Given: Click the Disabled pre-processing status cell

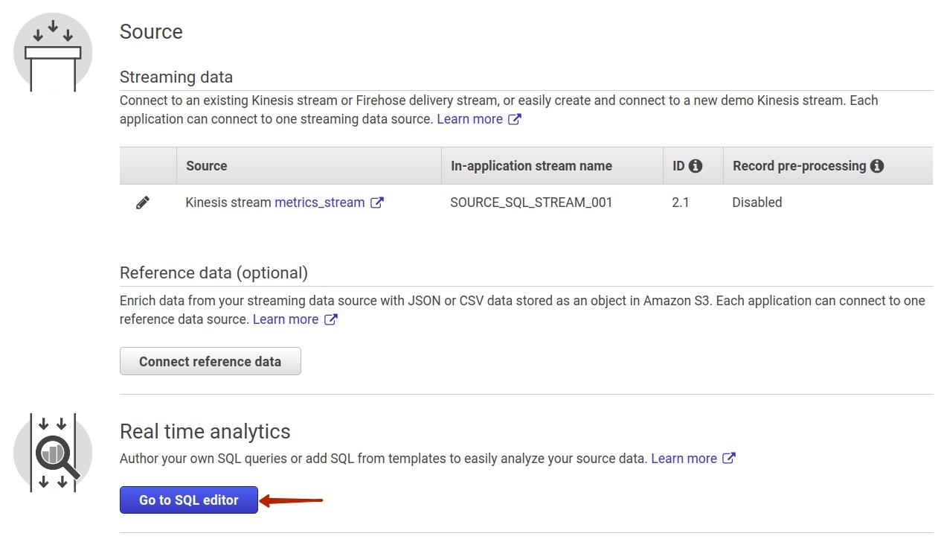Looking at the screenshot, I should point(757,203).
